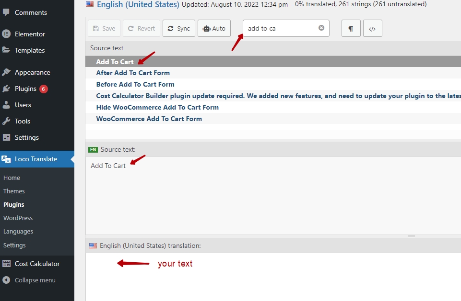Click the US flag icon beside the heading
The image size is (461, 301).
coord(90,4)
